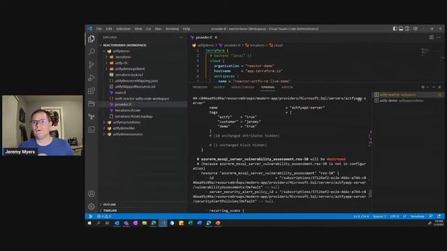This screenshot has width=447, height=251.
Task: Open the Explorer view in the activity bar
Action: pos(91,39)
